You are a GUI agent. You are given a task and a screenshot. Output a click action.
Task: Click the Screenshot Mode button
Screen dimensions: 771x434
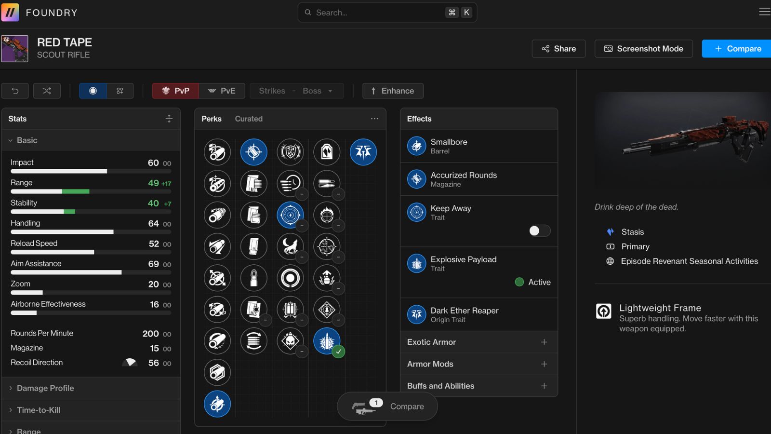click(x=643, y=49)
